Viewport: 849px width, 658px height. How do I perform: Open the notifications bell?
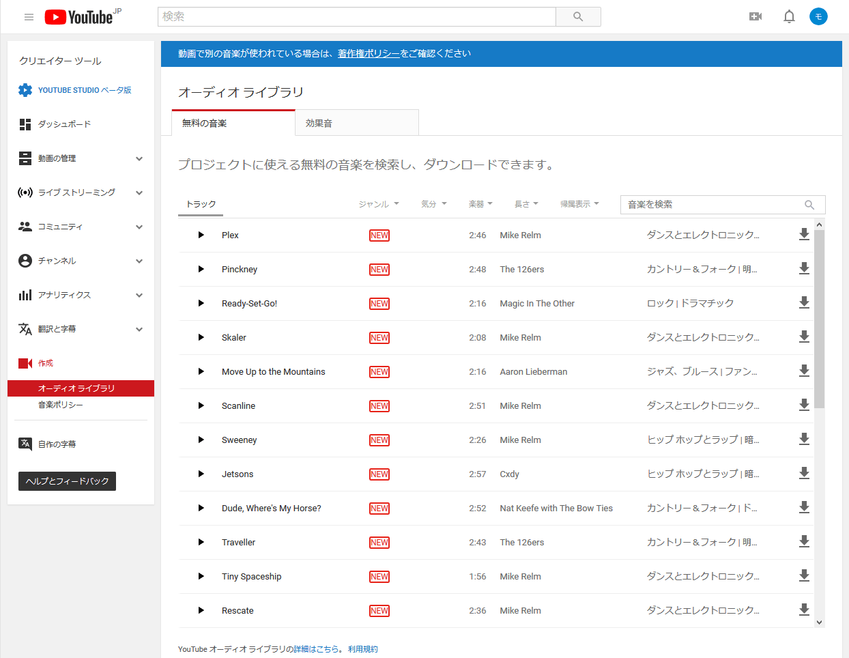click(x=789, y=16)
